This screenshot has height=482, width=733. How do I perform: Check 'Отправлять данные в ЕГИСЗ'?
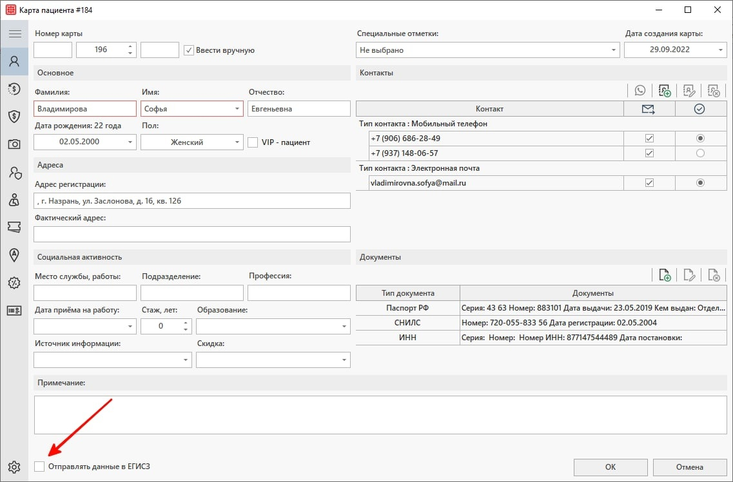pyautogui.click(x=40, y=466)
